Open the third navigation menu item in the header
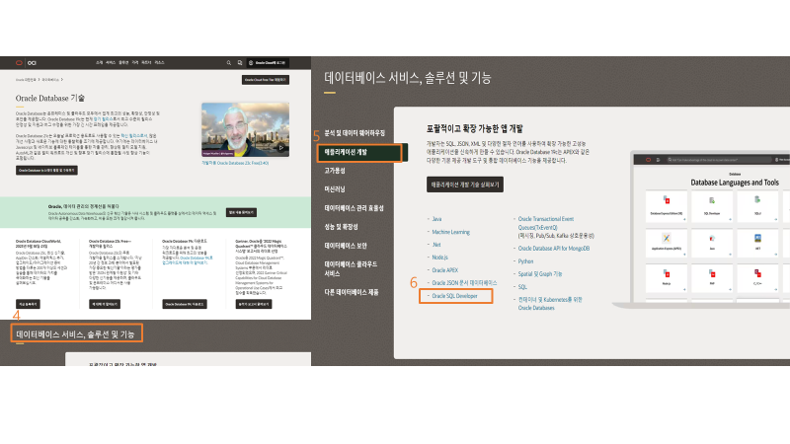This screenshot has height=444, width=790. (123, 63)
